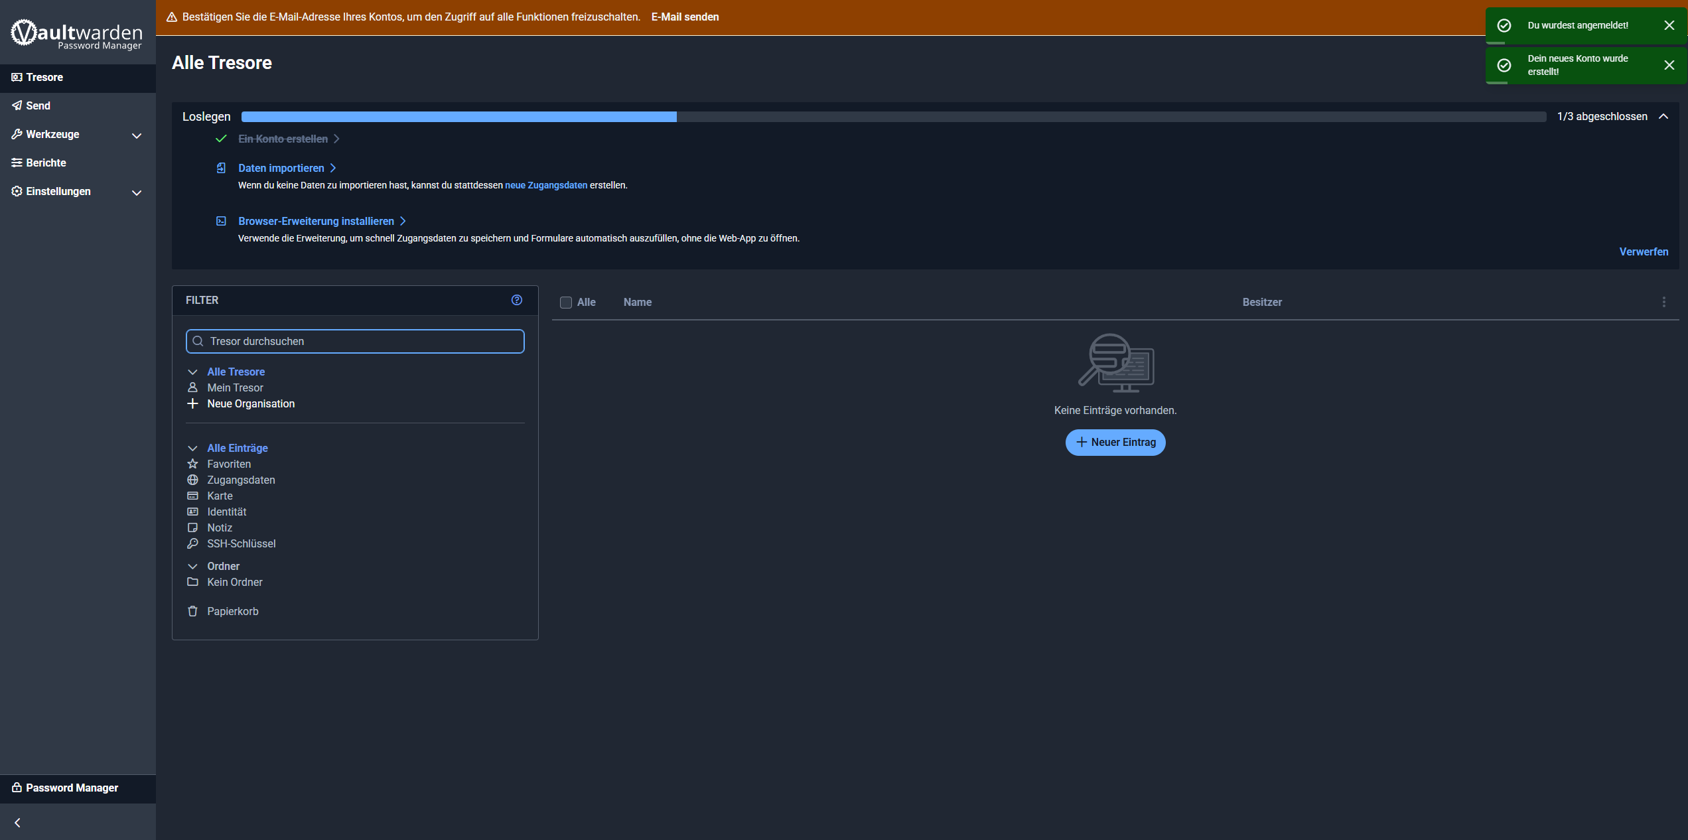The image size is (1688, 840).
Task: Collapse the Loslegen onboarding panel
Action: 1663,117
